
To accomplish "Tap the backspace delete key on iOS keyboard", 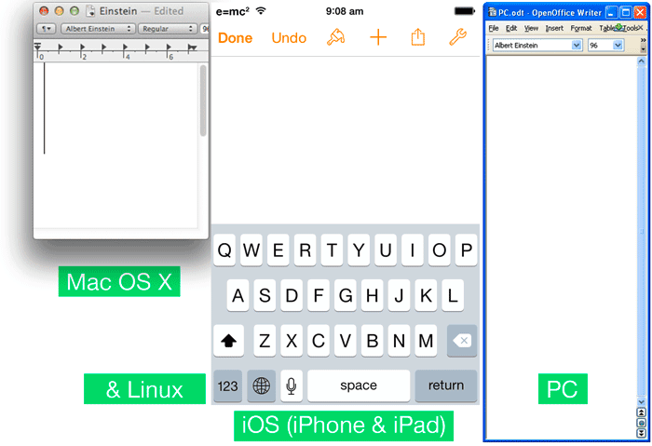I will click(462, 341).
